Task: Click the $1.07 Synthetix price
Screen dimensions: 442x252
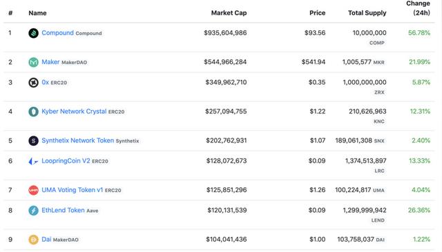Action: [x=318, y=140]
